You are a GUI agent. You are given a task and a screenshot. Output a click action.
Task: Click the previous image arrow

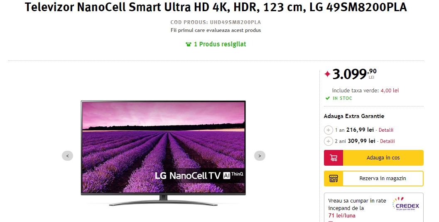[x=67, y=156]
